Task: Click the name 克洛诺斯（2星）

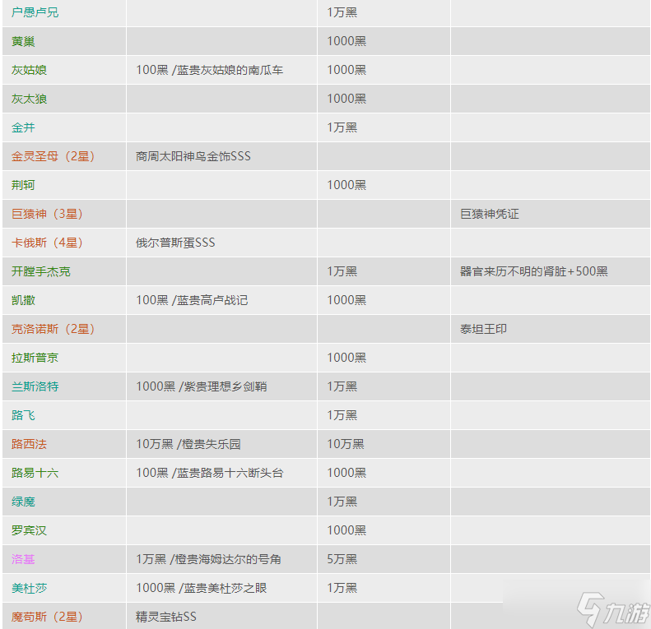Action: [x=53, y=329]
